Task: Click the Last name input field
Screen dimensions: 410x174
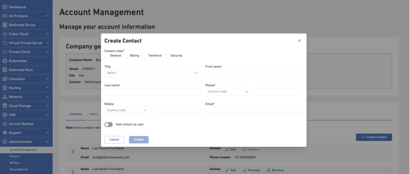Action: (153, 92)
